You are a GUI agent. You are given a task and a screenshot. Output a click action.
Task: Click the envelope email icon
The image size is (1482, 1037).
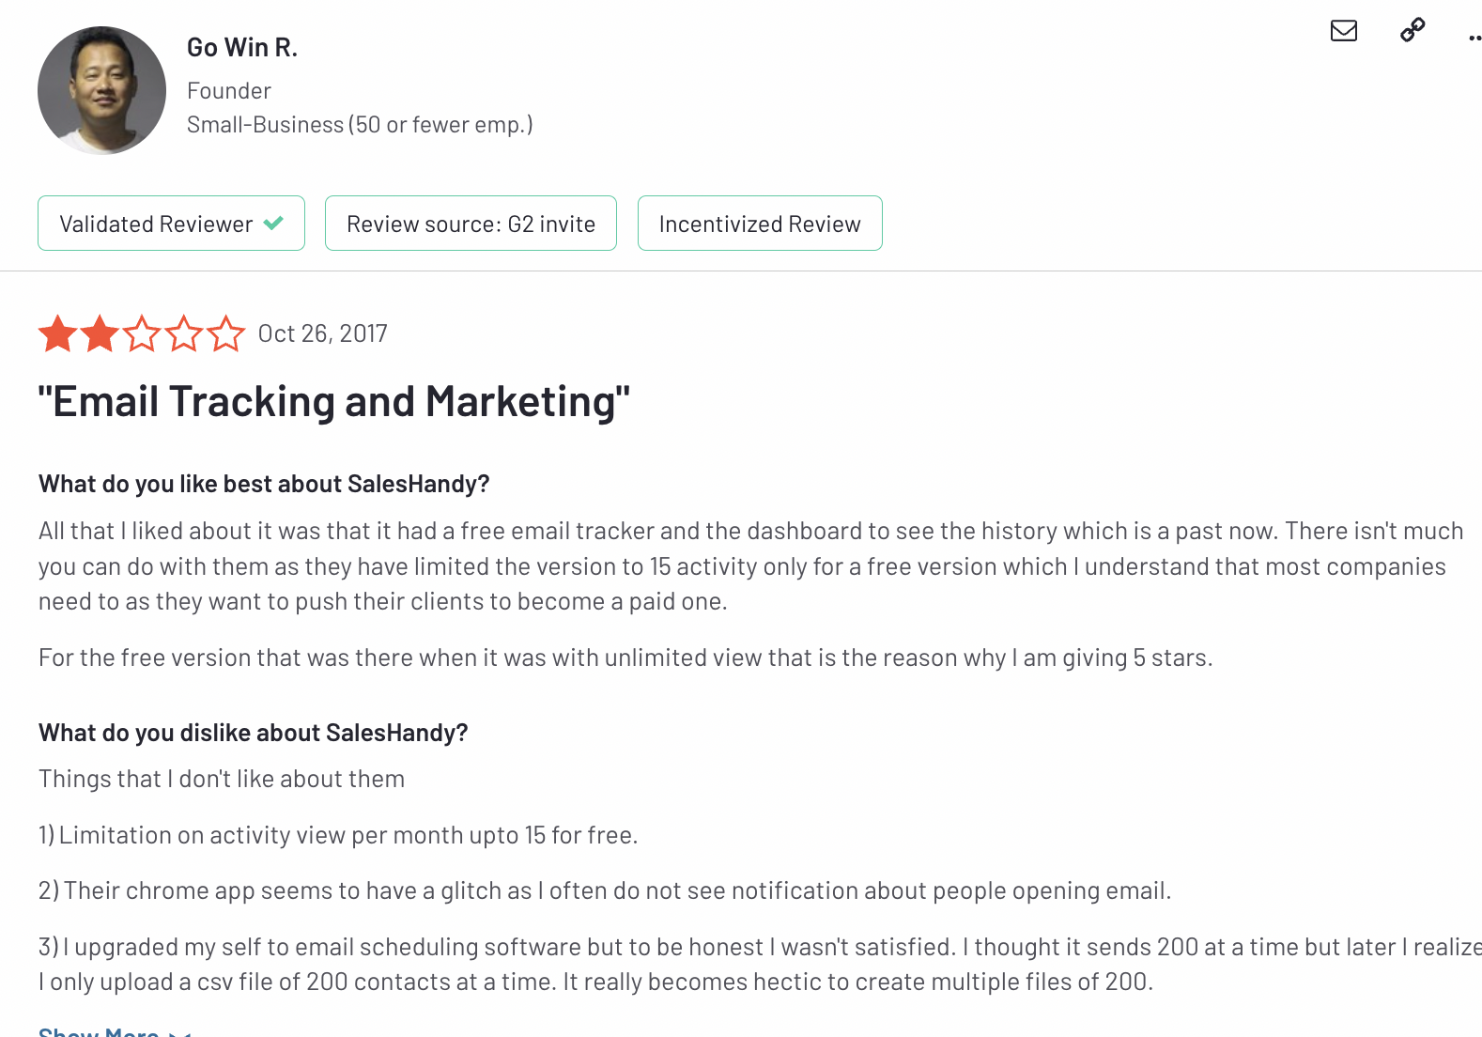(x=1344, y=31)
